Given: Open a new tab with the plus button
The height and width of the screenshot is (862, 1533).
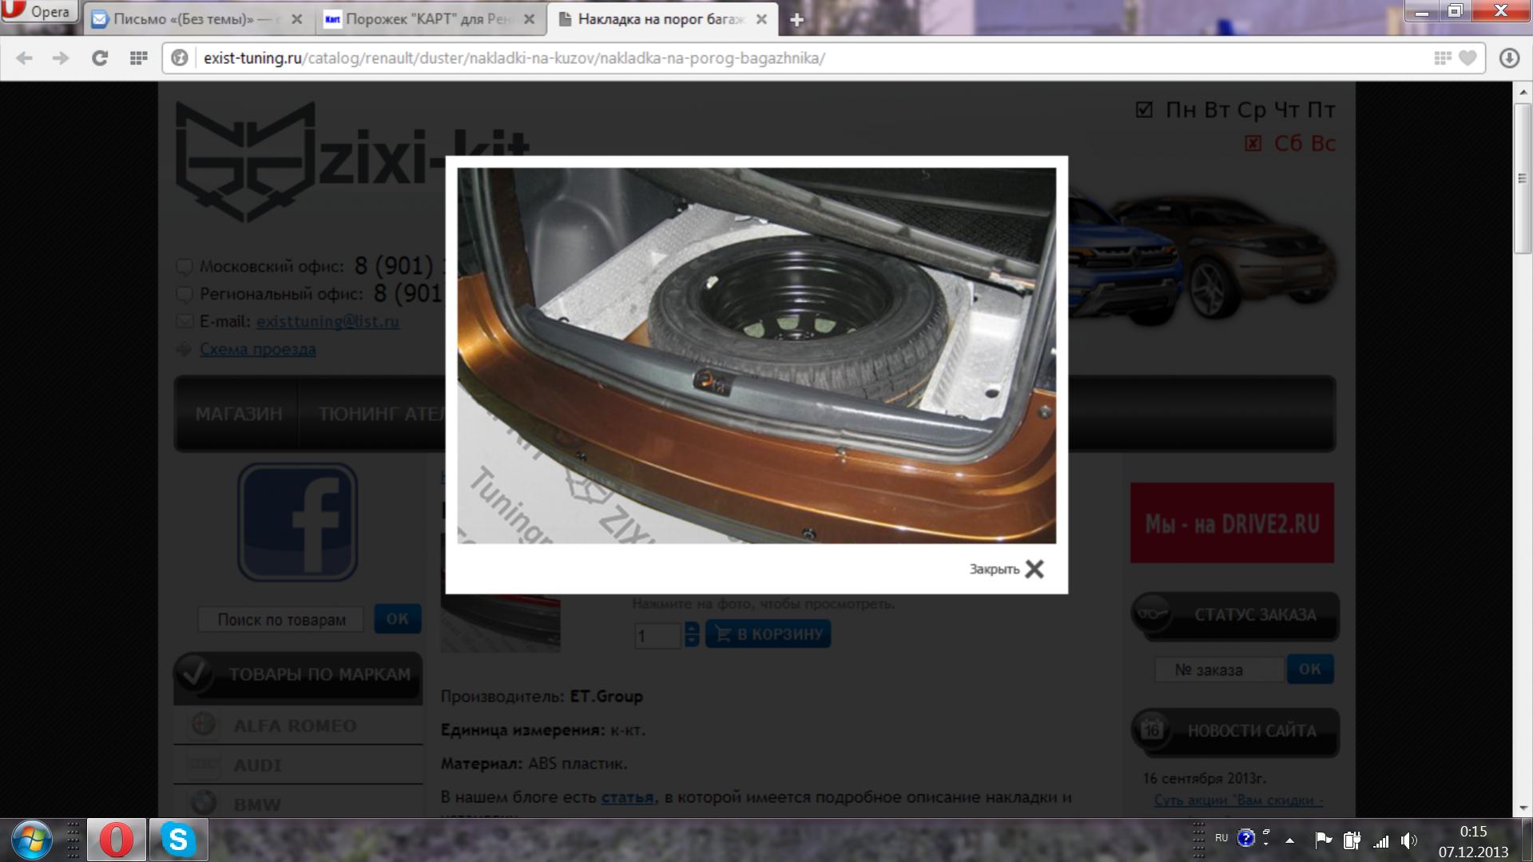Looking at the screenshot, I should [796, 20].
